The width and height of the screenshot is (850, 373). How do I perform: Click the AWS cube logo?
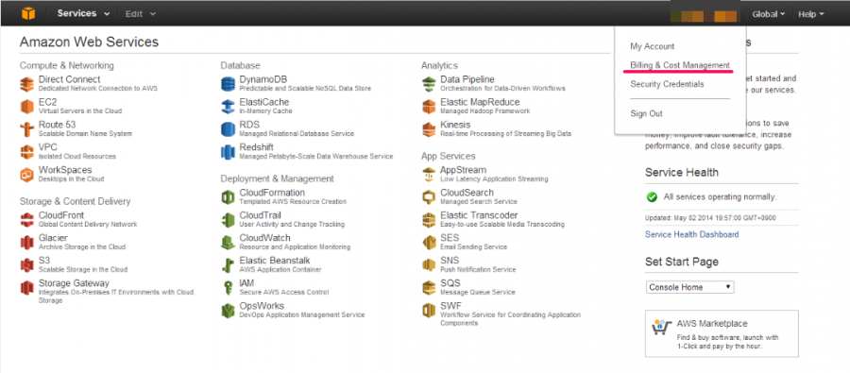pos(28,13)
